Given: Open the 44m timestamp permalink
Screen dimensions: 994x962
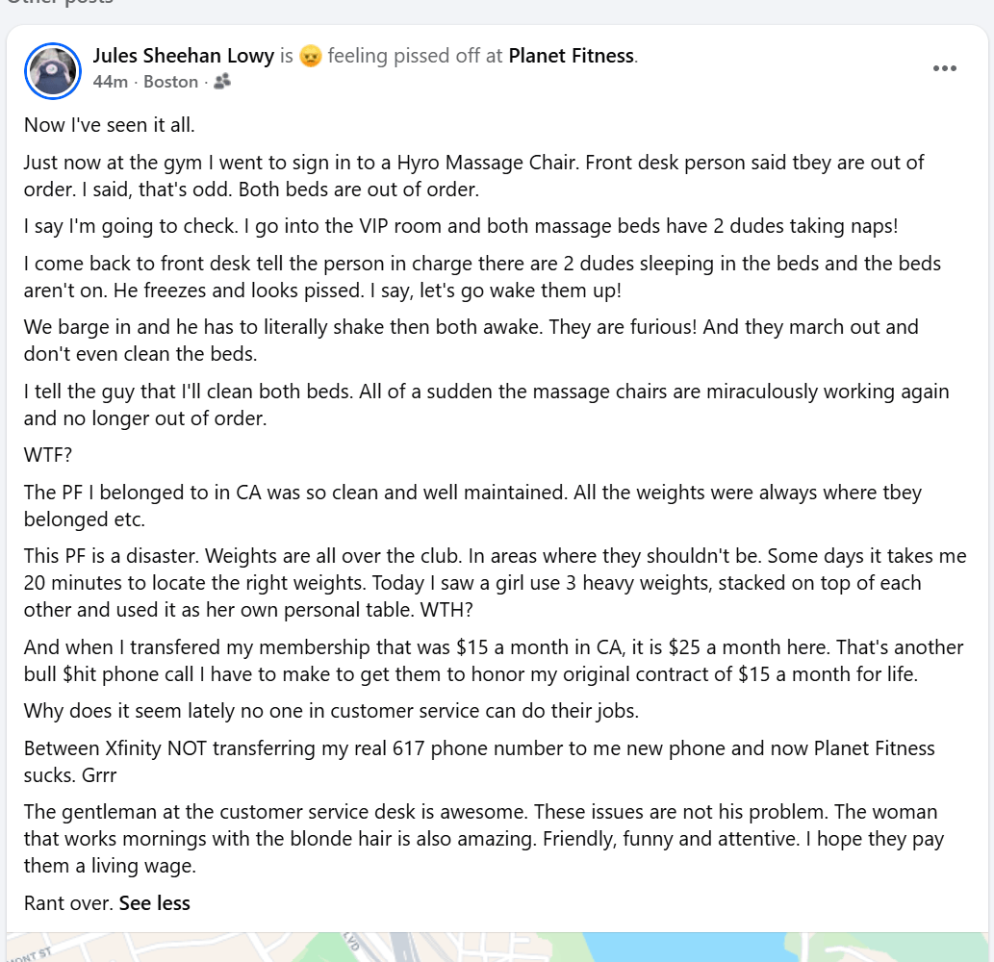Looking at the screenshot, I should [111, 82].
